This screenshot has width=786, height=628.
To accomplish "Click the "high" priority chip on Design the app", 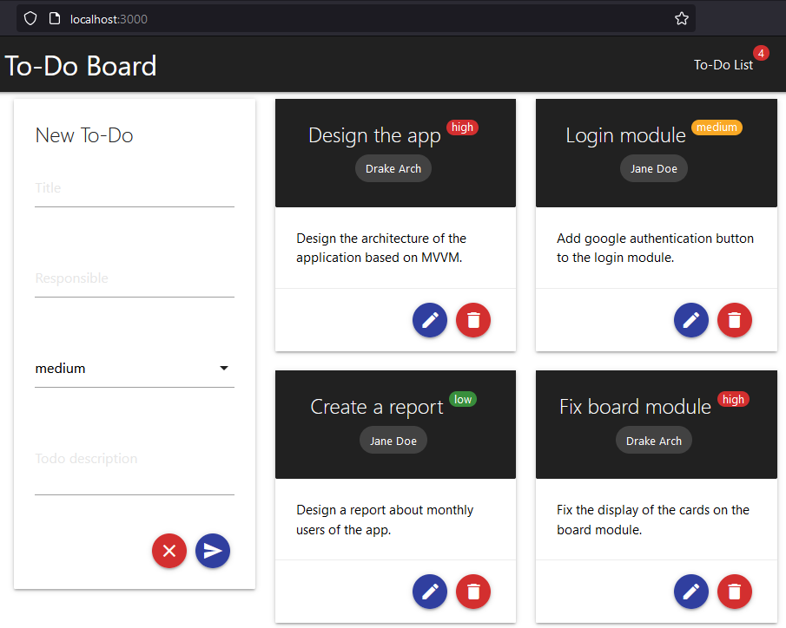I will click(x=462, y=127).
